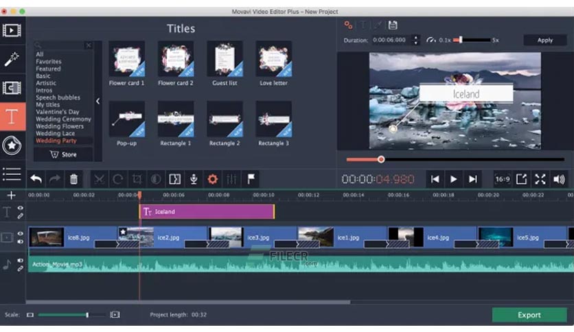Click the Apply button

pos(544,40)
